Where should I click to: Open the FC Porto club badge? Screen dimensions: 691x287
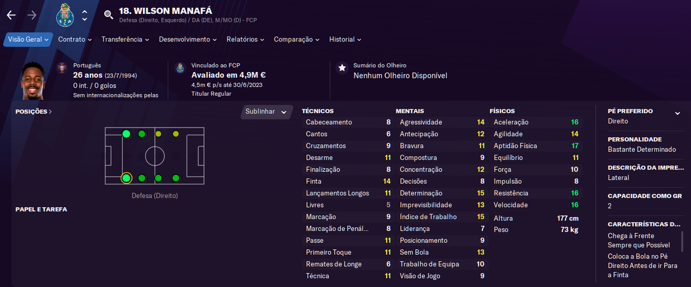pos(65,15)
